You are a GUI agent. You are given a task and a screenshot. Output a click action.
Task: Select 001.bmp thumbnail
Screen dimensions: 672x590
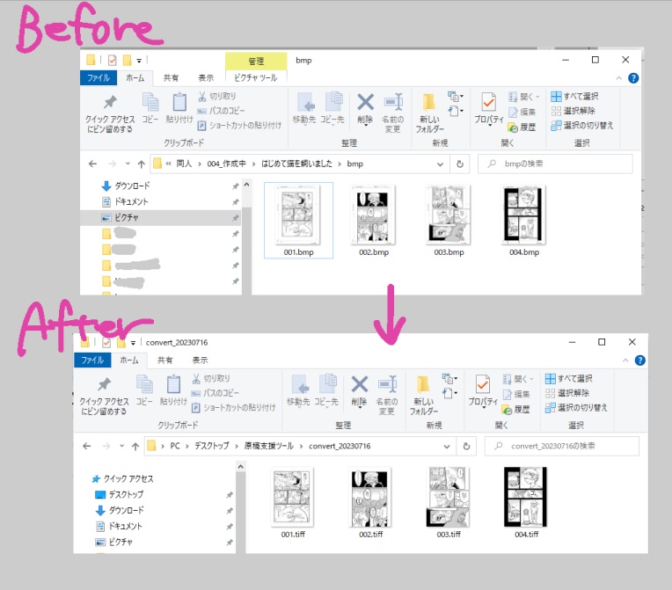coord(299,220)
